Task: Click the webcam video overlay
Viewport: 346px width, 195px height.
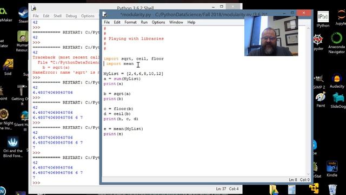Action: [x=271, y=36]
